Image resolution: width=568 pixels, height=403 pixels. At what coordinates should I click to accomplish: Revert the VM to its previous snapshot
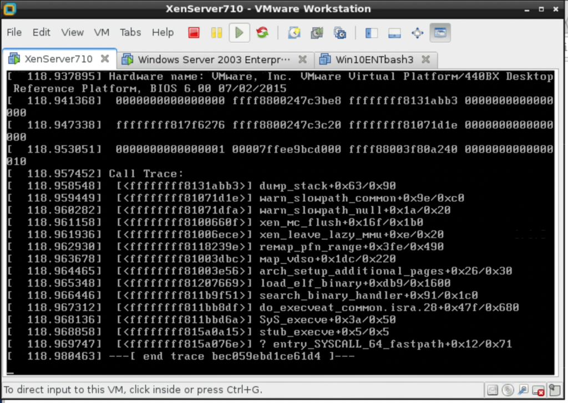(317, 33)
